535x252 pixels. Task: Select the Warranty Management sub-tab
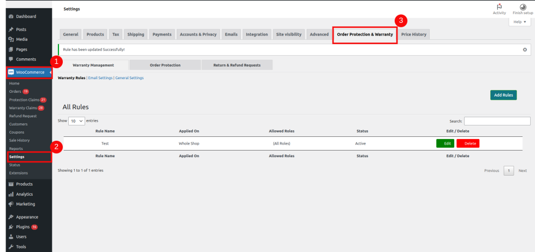pos(93,65)
